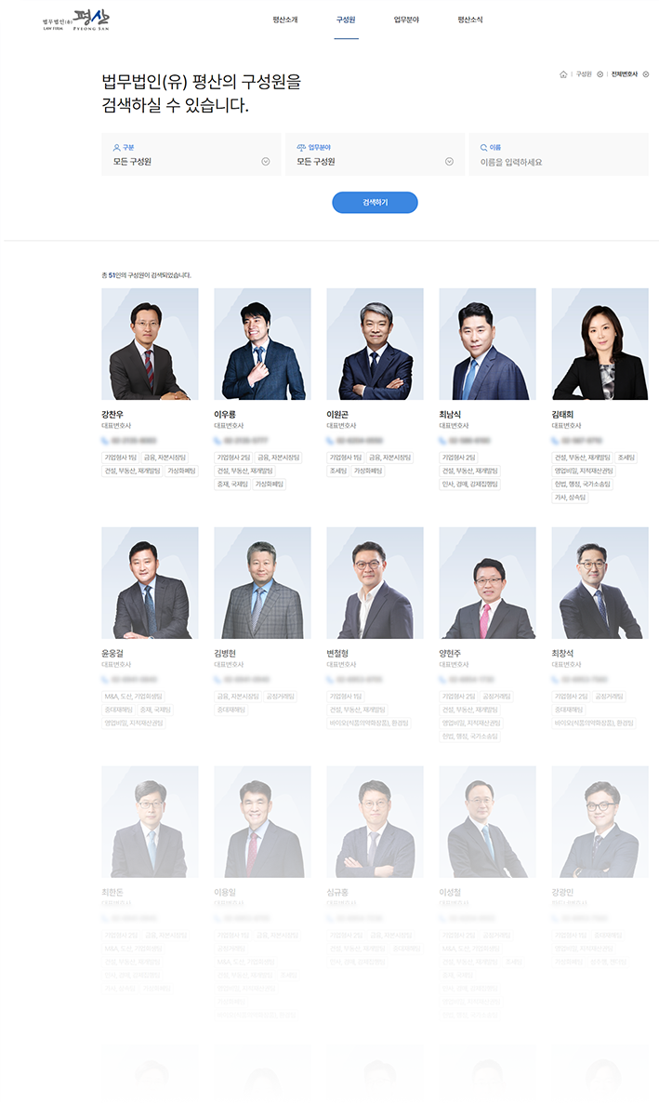The image size is (659, 1103).
Task: Select the 평산소식 menu item
Action: point(469,20)
